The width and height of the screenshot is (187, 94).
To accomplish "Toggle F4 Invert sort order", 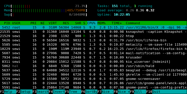I will click(57, 92).
